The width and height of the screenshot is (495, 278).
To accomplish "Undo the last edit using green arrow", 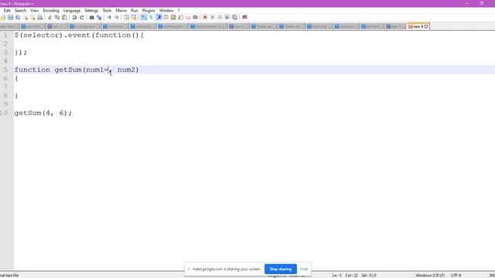I will 74,17.
